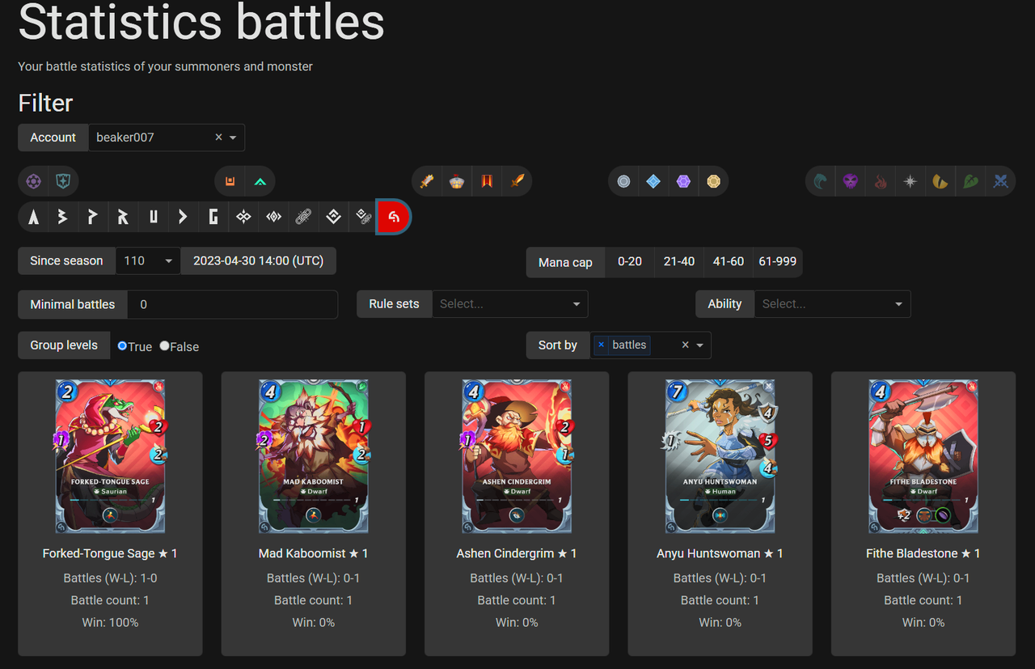Select the green chevron Modern format icon
1035x669 pixels.
coord(260,181)
